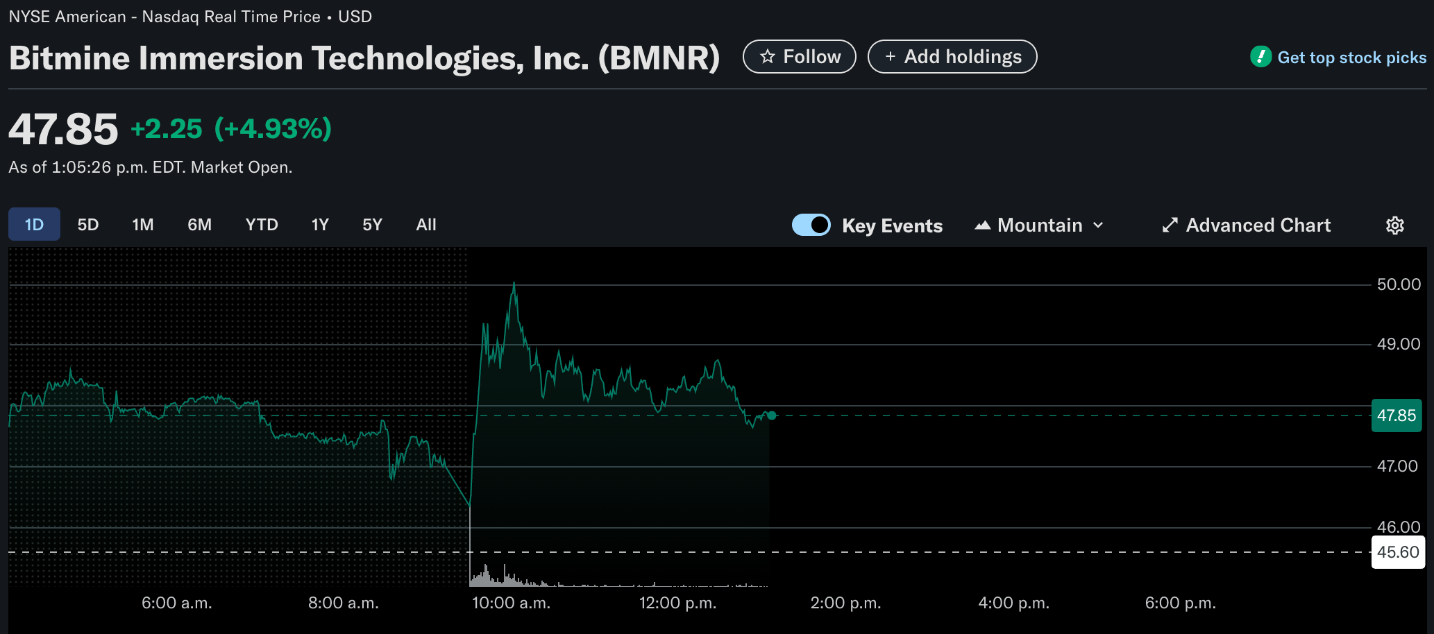
Task: Click the green exclamation stock picks icon
Action: click(x=1260, y=57)
